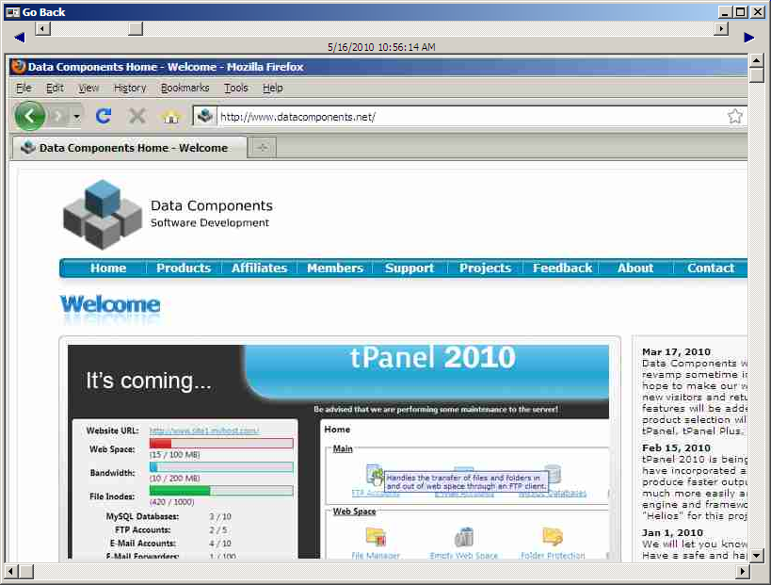Screen dimensions: 771x585
Task: Click the gray stop loading X icon
Action: click(137, 116)
